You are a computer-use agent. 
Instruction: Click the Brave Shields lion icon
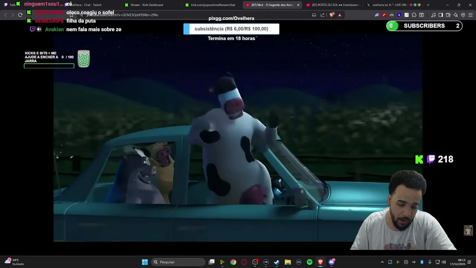[x=332, y=15]
